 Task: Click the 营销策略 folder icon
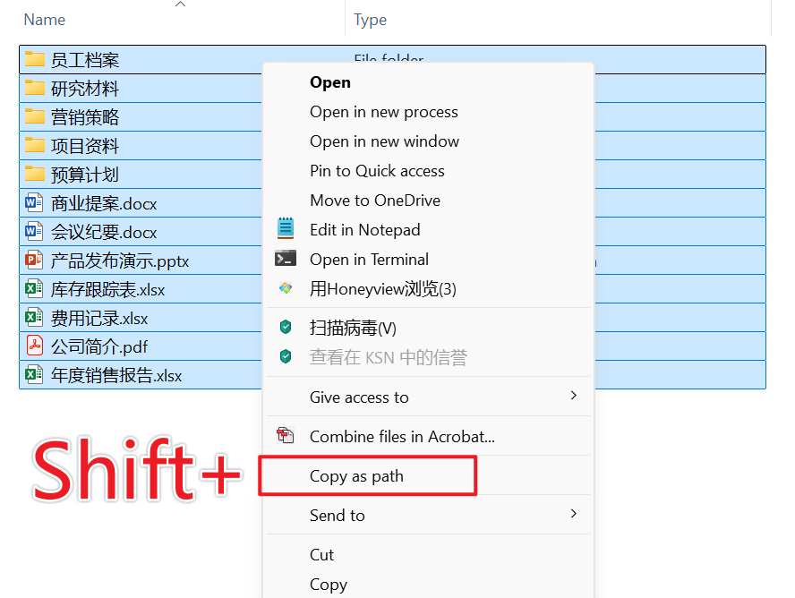click(35, 116)
